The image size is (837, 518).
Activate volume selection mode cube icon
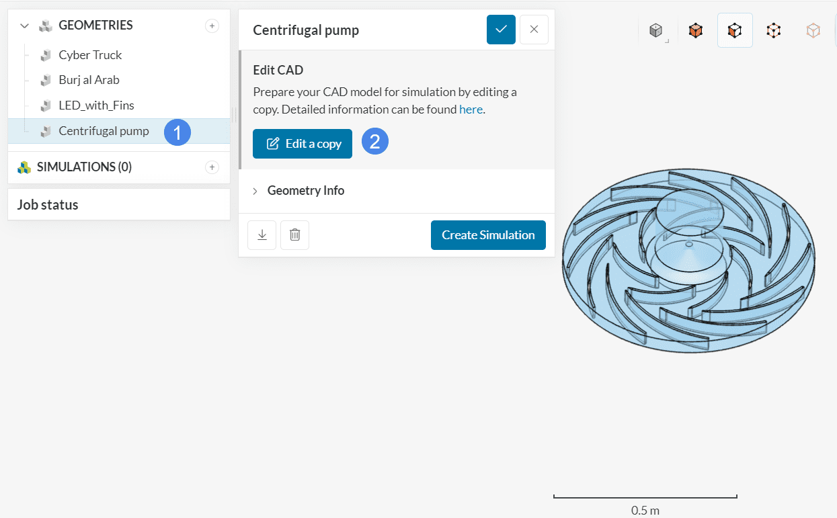click(695, 31)
